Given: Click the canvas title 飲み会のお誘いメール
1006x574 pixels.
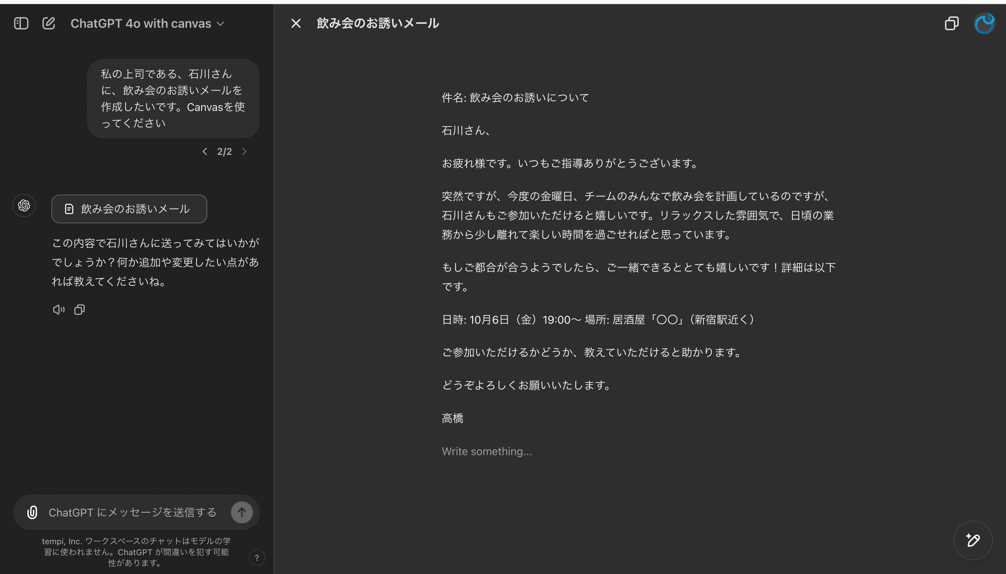Looking at the screenshot, I should pyautogui.click(x=377, y=23).
